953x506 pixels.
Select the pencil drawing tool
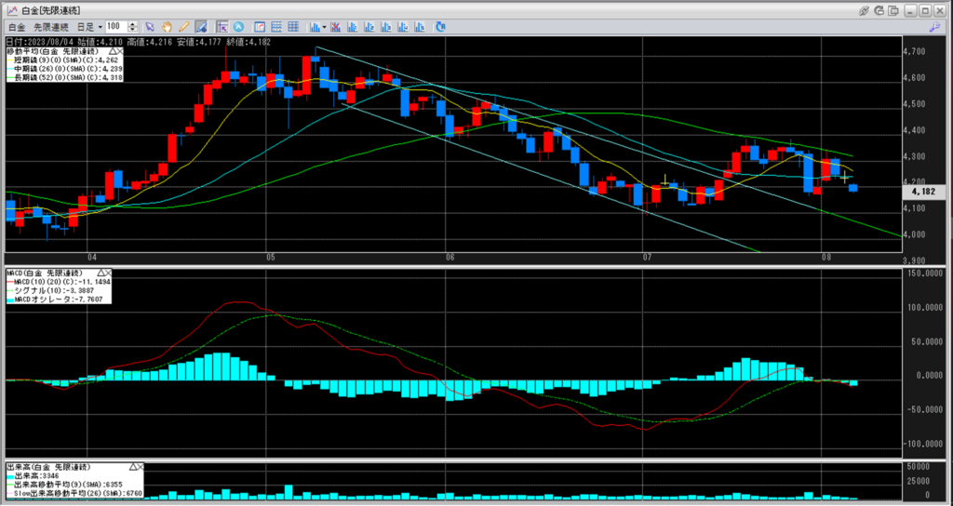183,27
